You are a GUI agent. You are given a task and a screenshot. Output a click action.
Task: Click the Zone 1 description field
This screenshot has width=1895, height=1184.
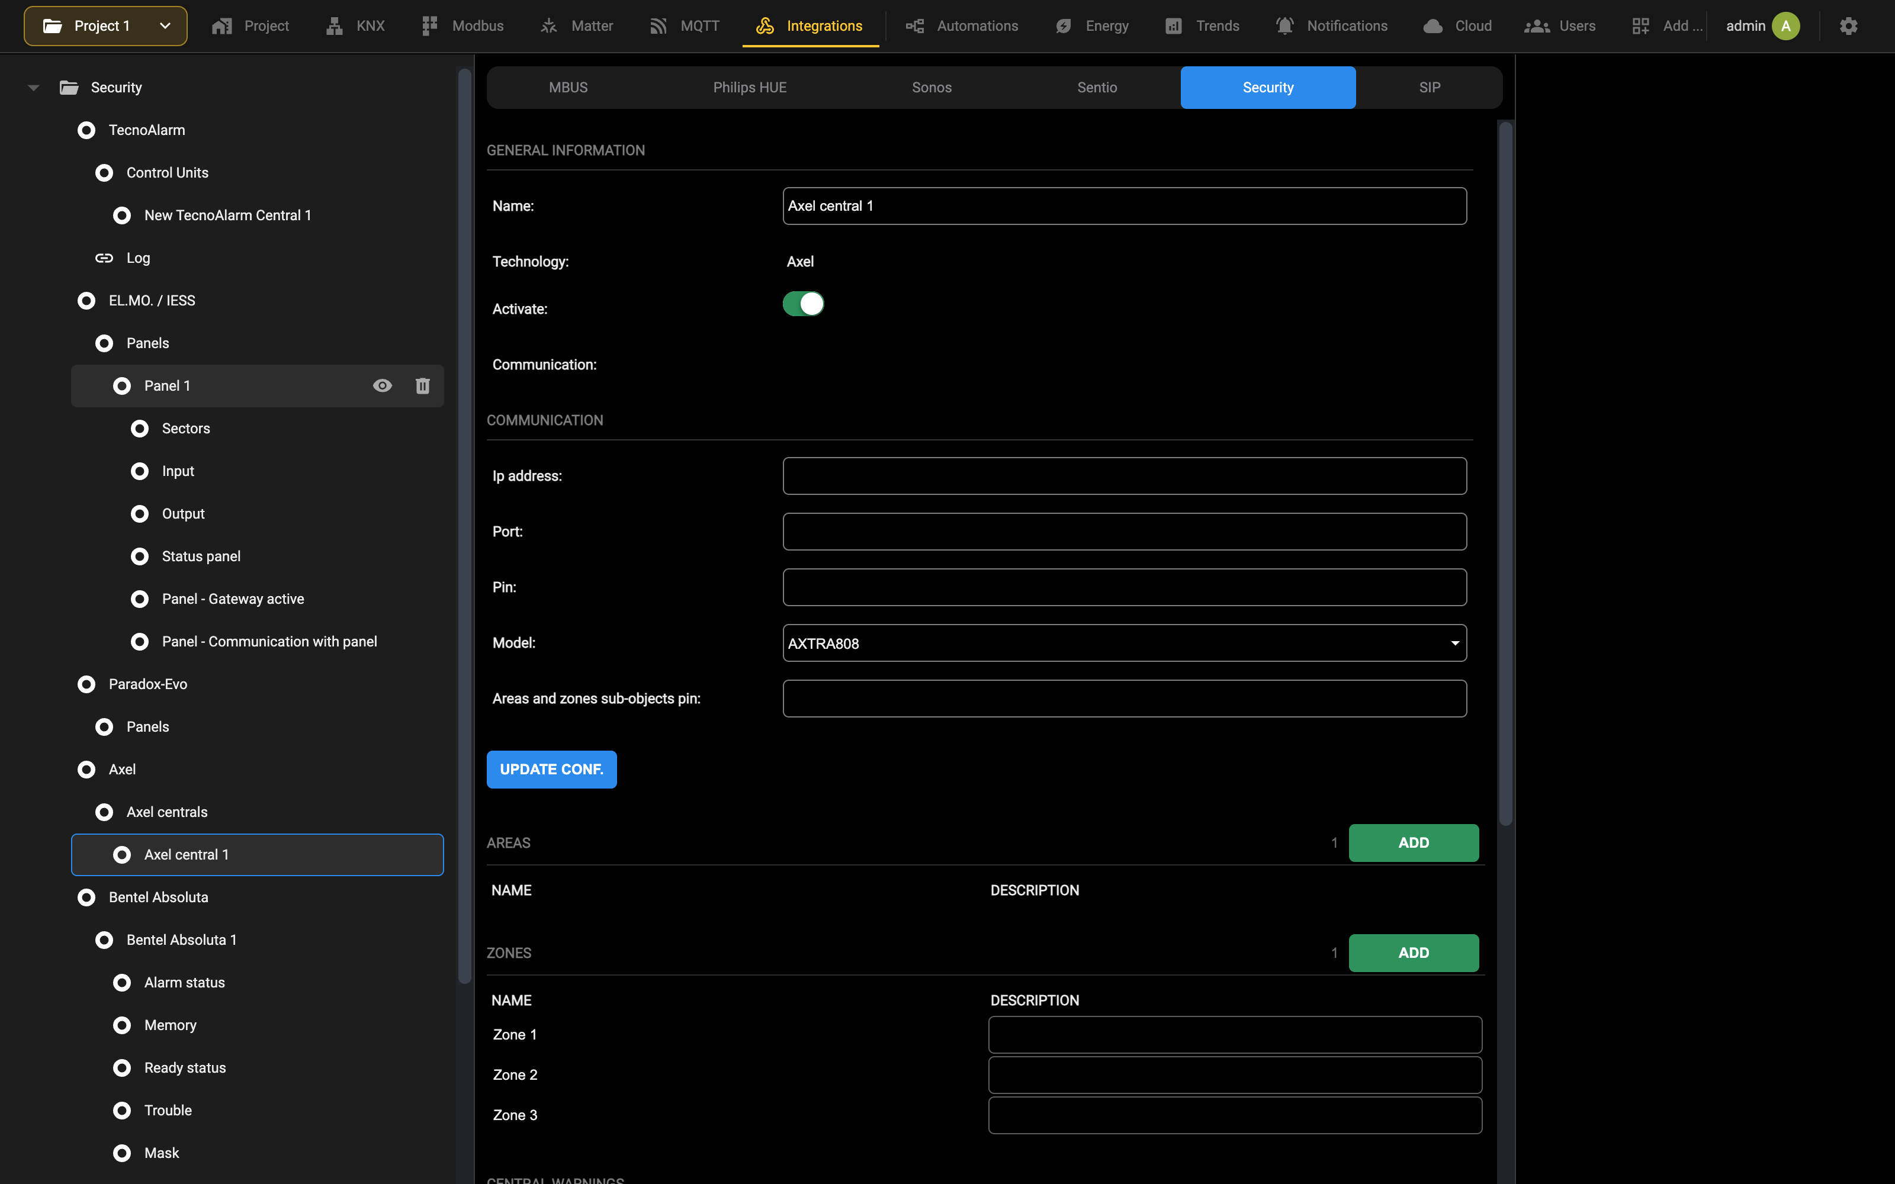pyautogui.click(x=1235, y=1035)
